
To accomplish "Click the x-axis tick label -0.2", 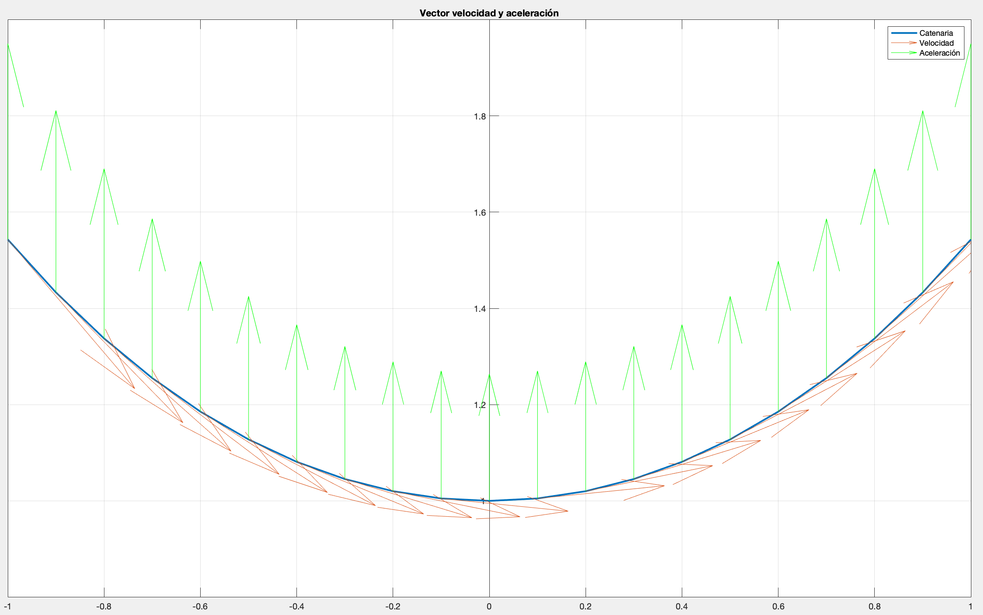I will [392, 606].
